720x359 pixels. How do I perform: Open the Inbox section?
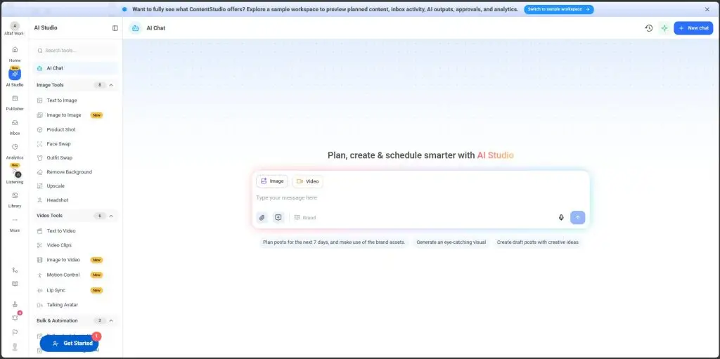tap(15, 126)
